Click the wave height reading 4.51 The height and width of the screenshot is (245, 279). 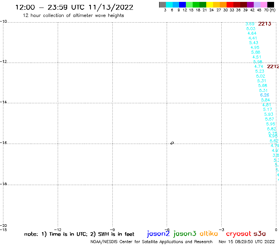tap(257, 57)
